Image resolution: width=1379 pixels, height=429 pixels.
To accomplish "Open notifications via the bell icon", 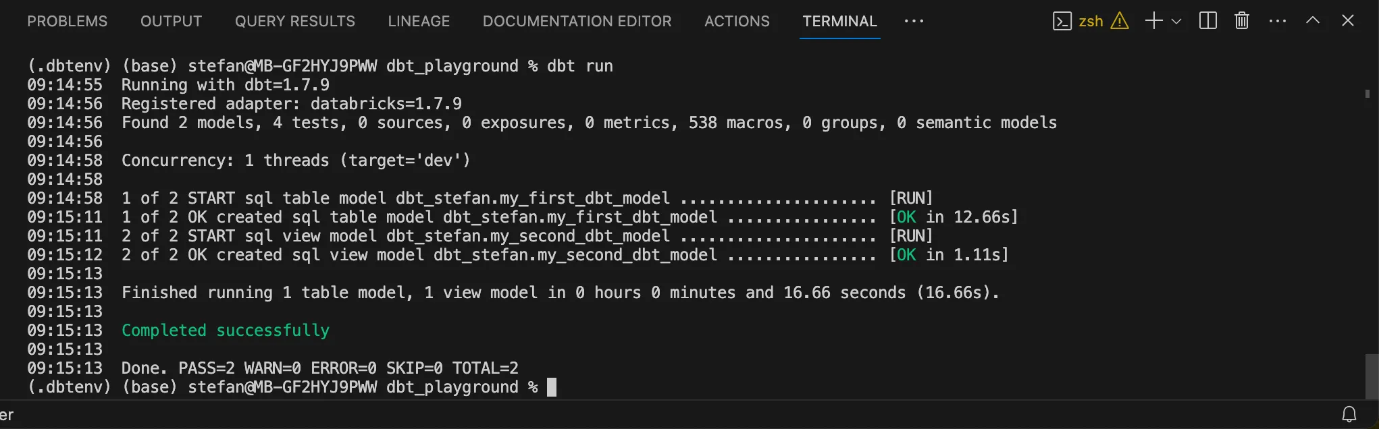I will click(1349, 414).
